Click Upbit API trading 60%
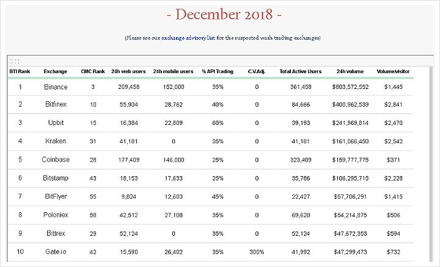This screenshot has width=440, height=267. (x=218, y=123)
